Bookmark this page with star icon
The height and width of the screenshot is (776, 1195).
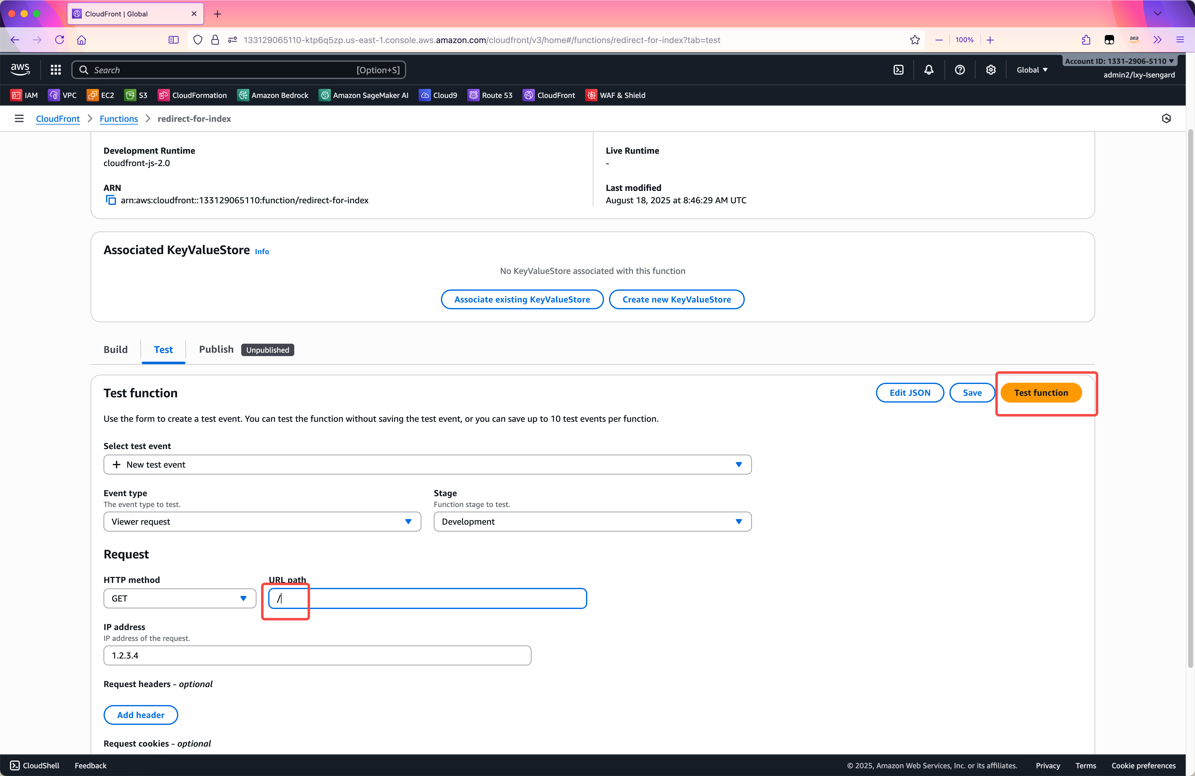(x=914, y=40)
